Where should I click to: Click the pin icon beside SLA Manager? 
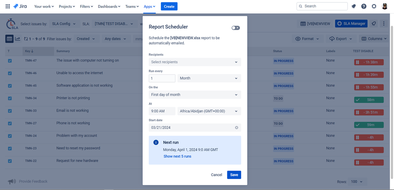tap(373, 24)
